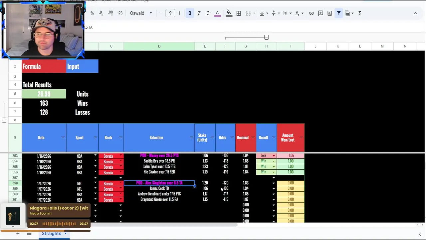Collapse the row group minus toggle

point(4,120)
